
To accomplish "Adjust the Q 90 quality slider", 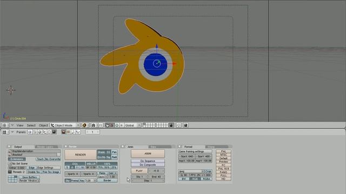I will (x=184, y=175).
